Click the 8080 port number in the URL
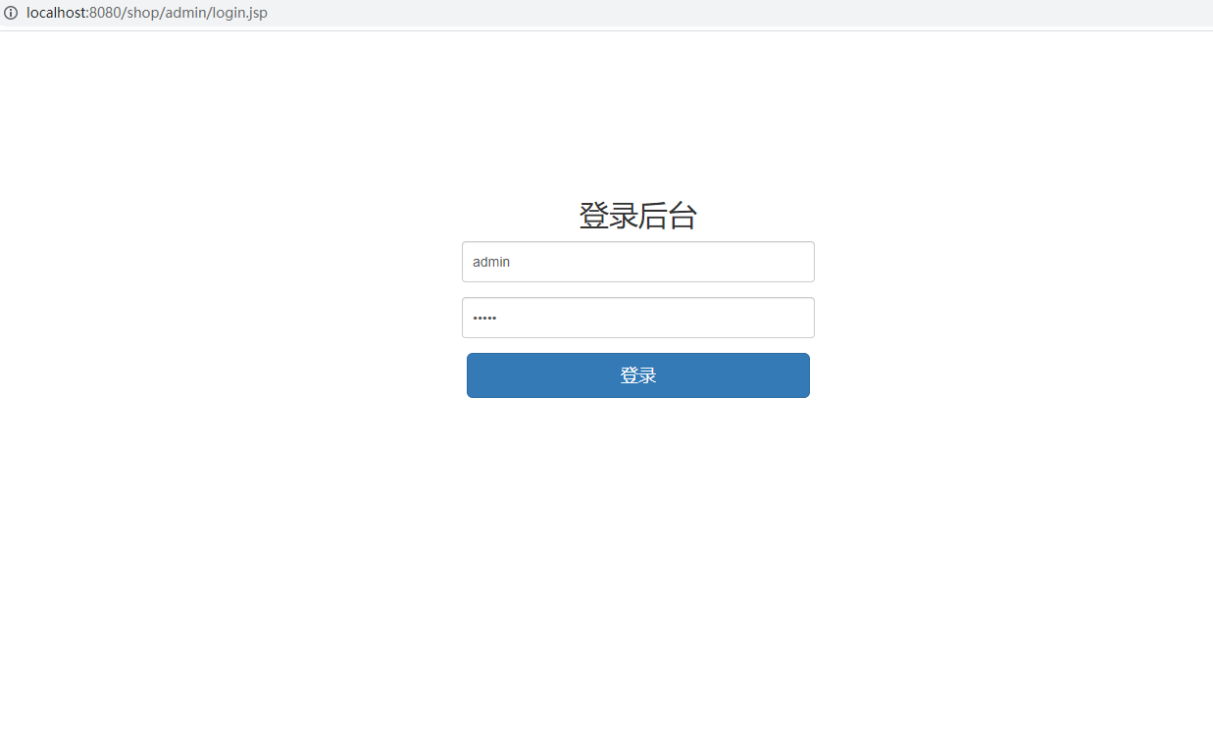1213x744 pixels. (x=103, y=13)
